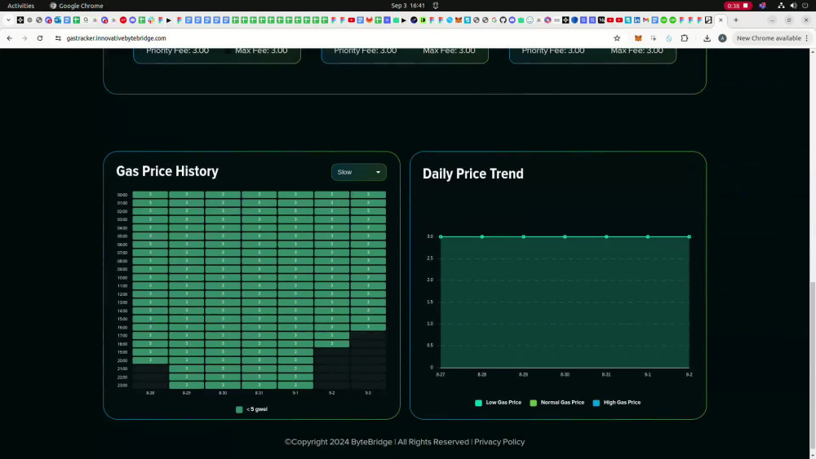Focus the address bar URL field
Viewport: 816px width, 459px height.
point(333,38)
